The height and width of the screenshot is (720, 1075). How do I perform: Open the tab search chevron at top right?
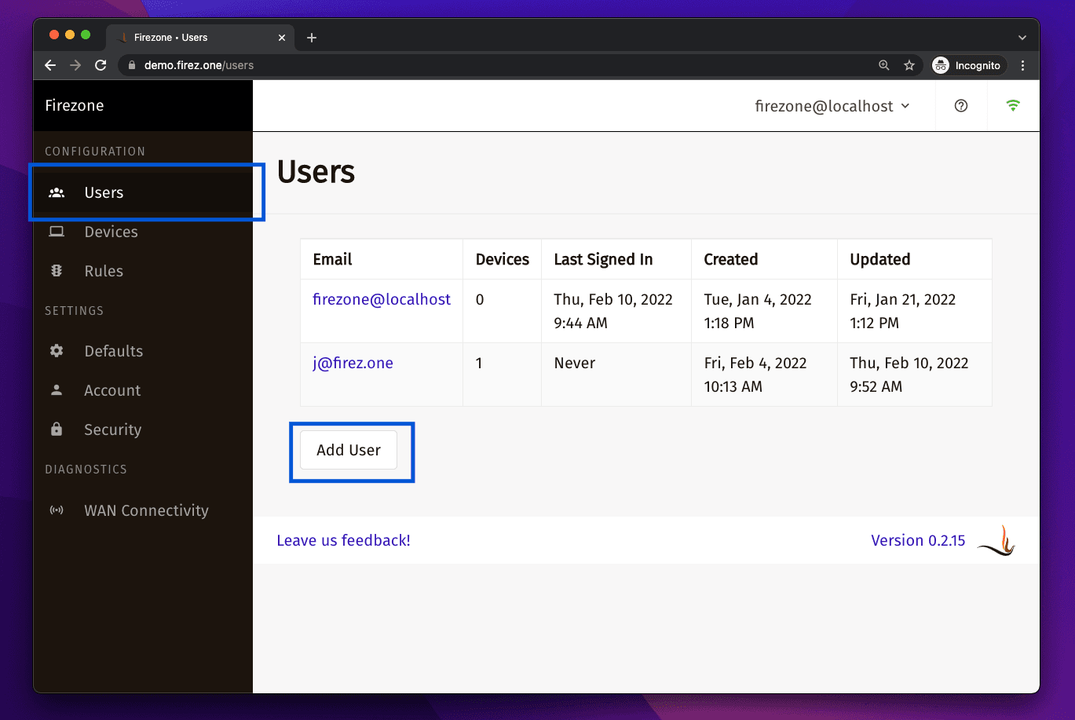pyautogui.click(x=1022, y=36)
